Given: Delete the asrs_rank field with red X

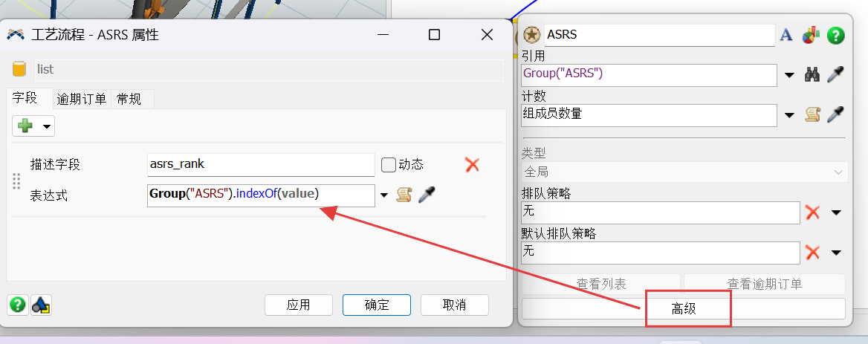Looking at the screenshot, I should tap(472, 164).
